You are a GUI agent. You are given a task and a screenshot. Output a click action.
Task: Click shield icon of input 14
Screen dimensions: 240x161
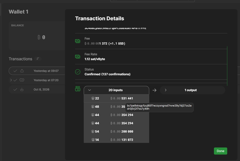coord(93,140)
